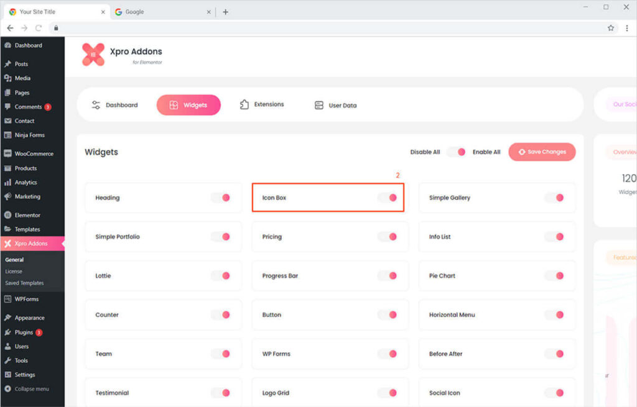The image size is (637, 407).
Task: Select the Dashboard tab in Xpro Addons
Action: point(114,106)
